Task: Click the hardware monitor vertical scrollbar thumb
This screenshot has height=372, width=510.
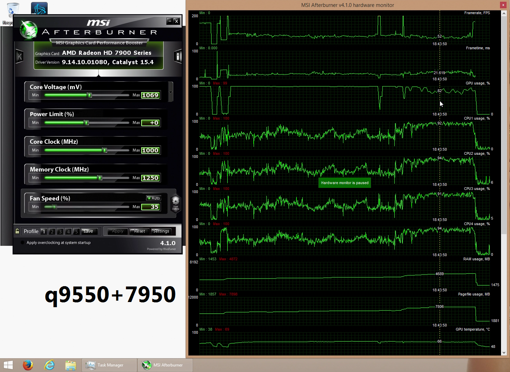Action: (504, 126)
